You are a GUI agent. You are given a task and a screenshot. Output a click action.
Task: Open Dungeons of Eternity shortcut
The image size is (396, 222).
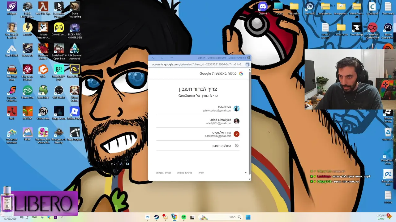coord(59,135)
